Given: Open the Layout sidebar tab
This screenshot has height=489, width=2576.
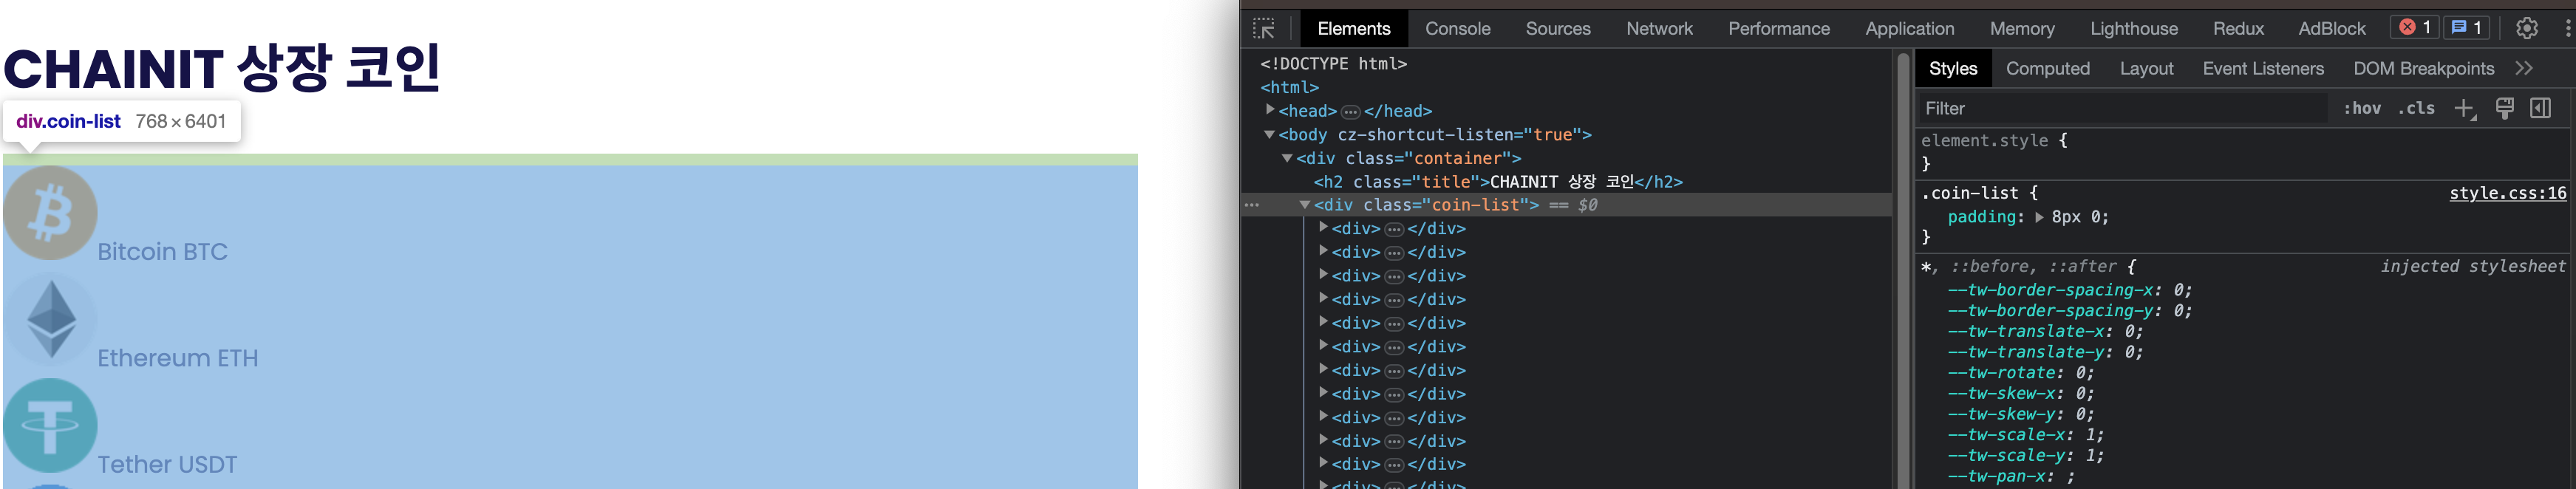Looking at the screenshot, I should click(x=2147, y=68).
